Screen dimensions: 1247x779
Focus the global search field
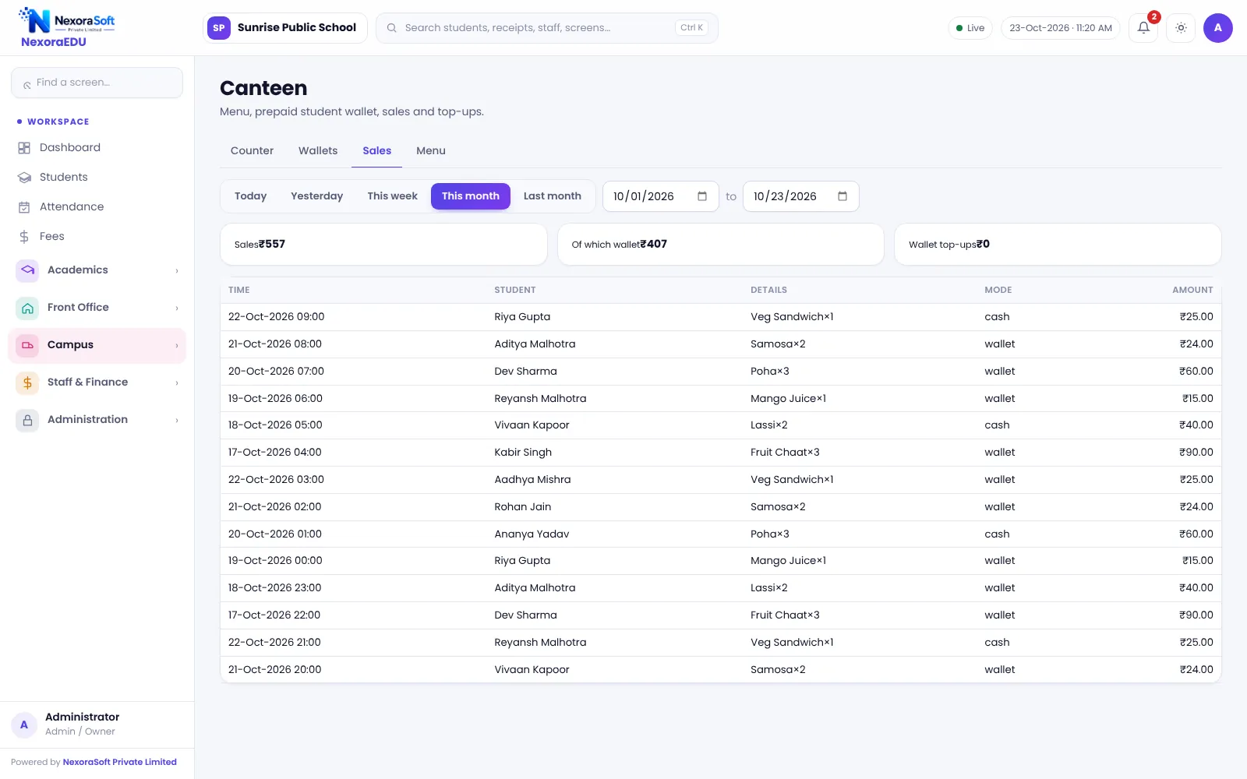(547, 28)
